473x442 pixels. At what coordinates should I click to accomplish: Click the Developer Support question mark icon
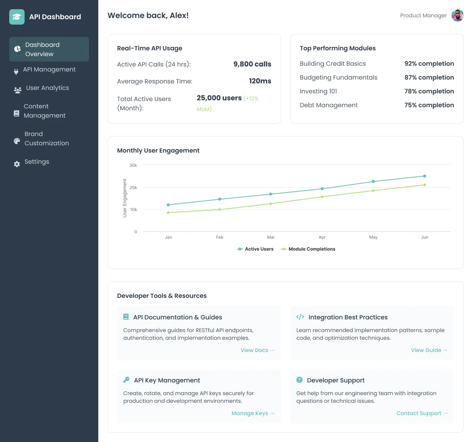(x=299, y=379)
